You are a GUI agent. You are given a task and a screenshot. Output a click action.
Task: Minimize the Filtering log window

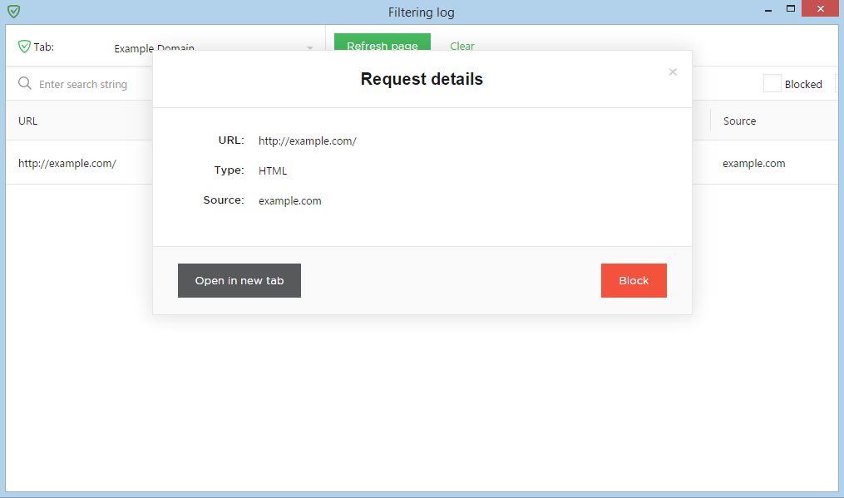(768, 9)
